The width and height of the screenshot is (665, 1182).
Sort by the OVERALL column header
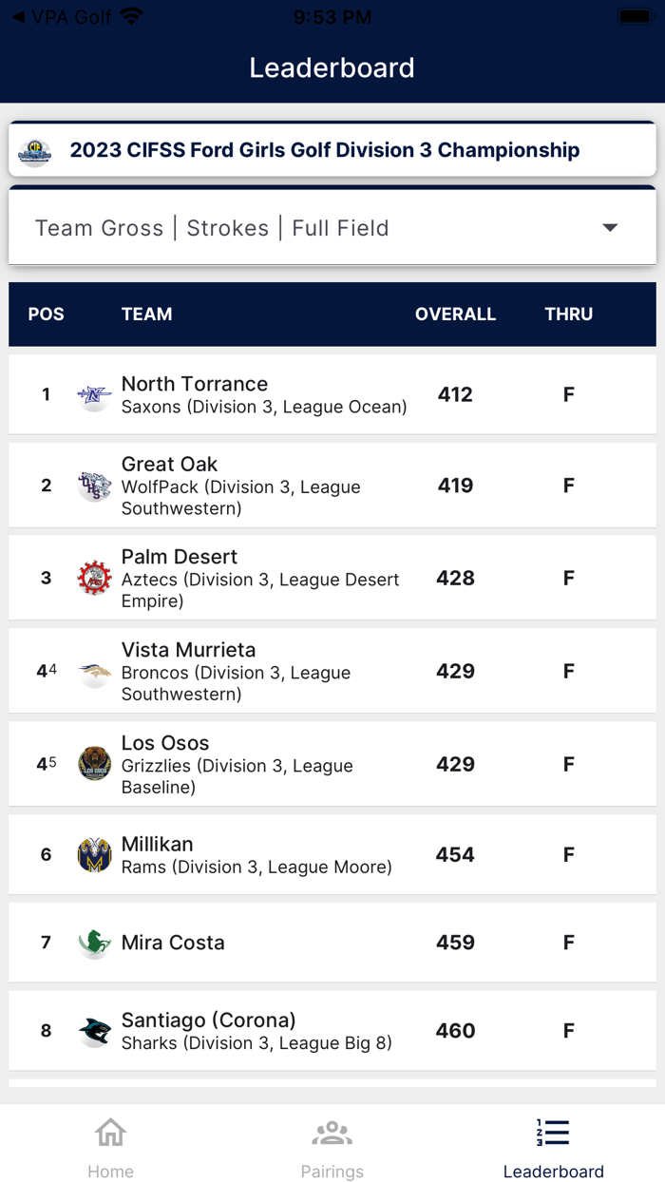[455, 315]
